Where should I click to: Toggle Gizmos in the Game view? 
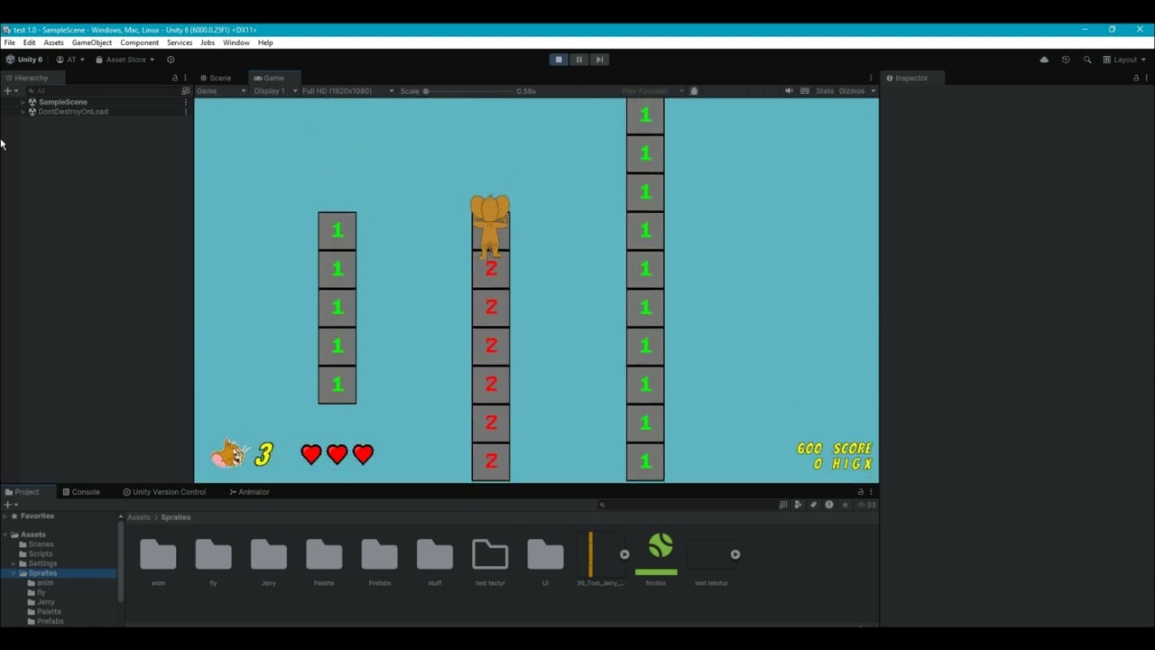(x=852, y=91)
